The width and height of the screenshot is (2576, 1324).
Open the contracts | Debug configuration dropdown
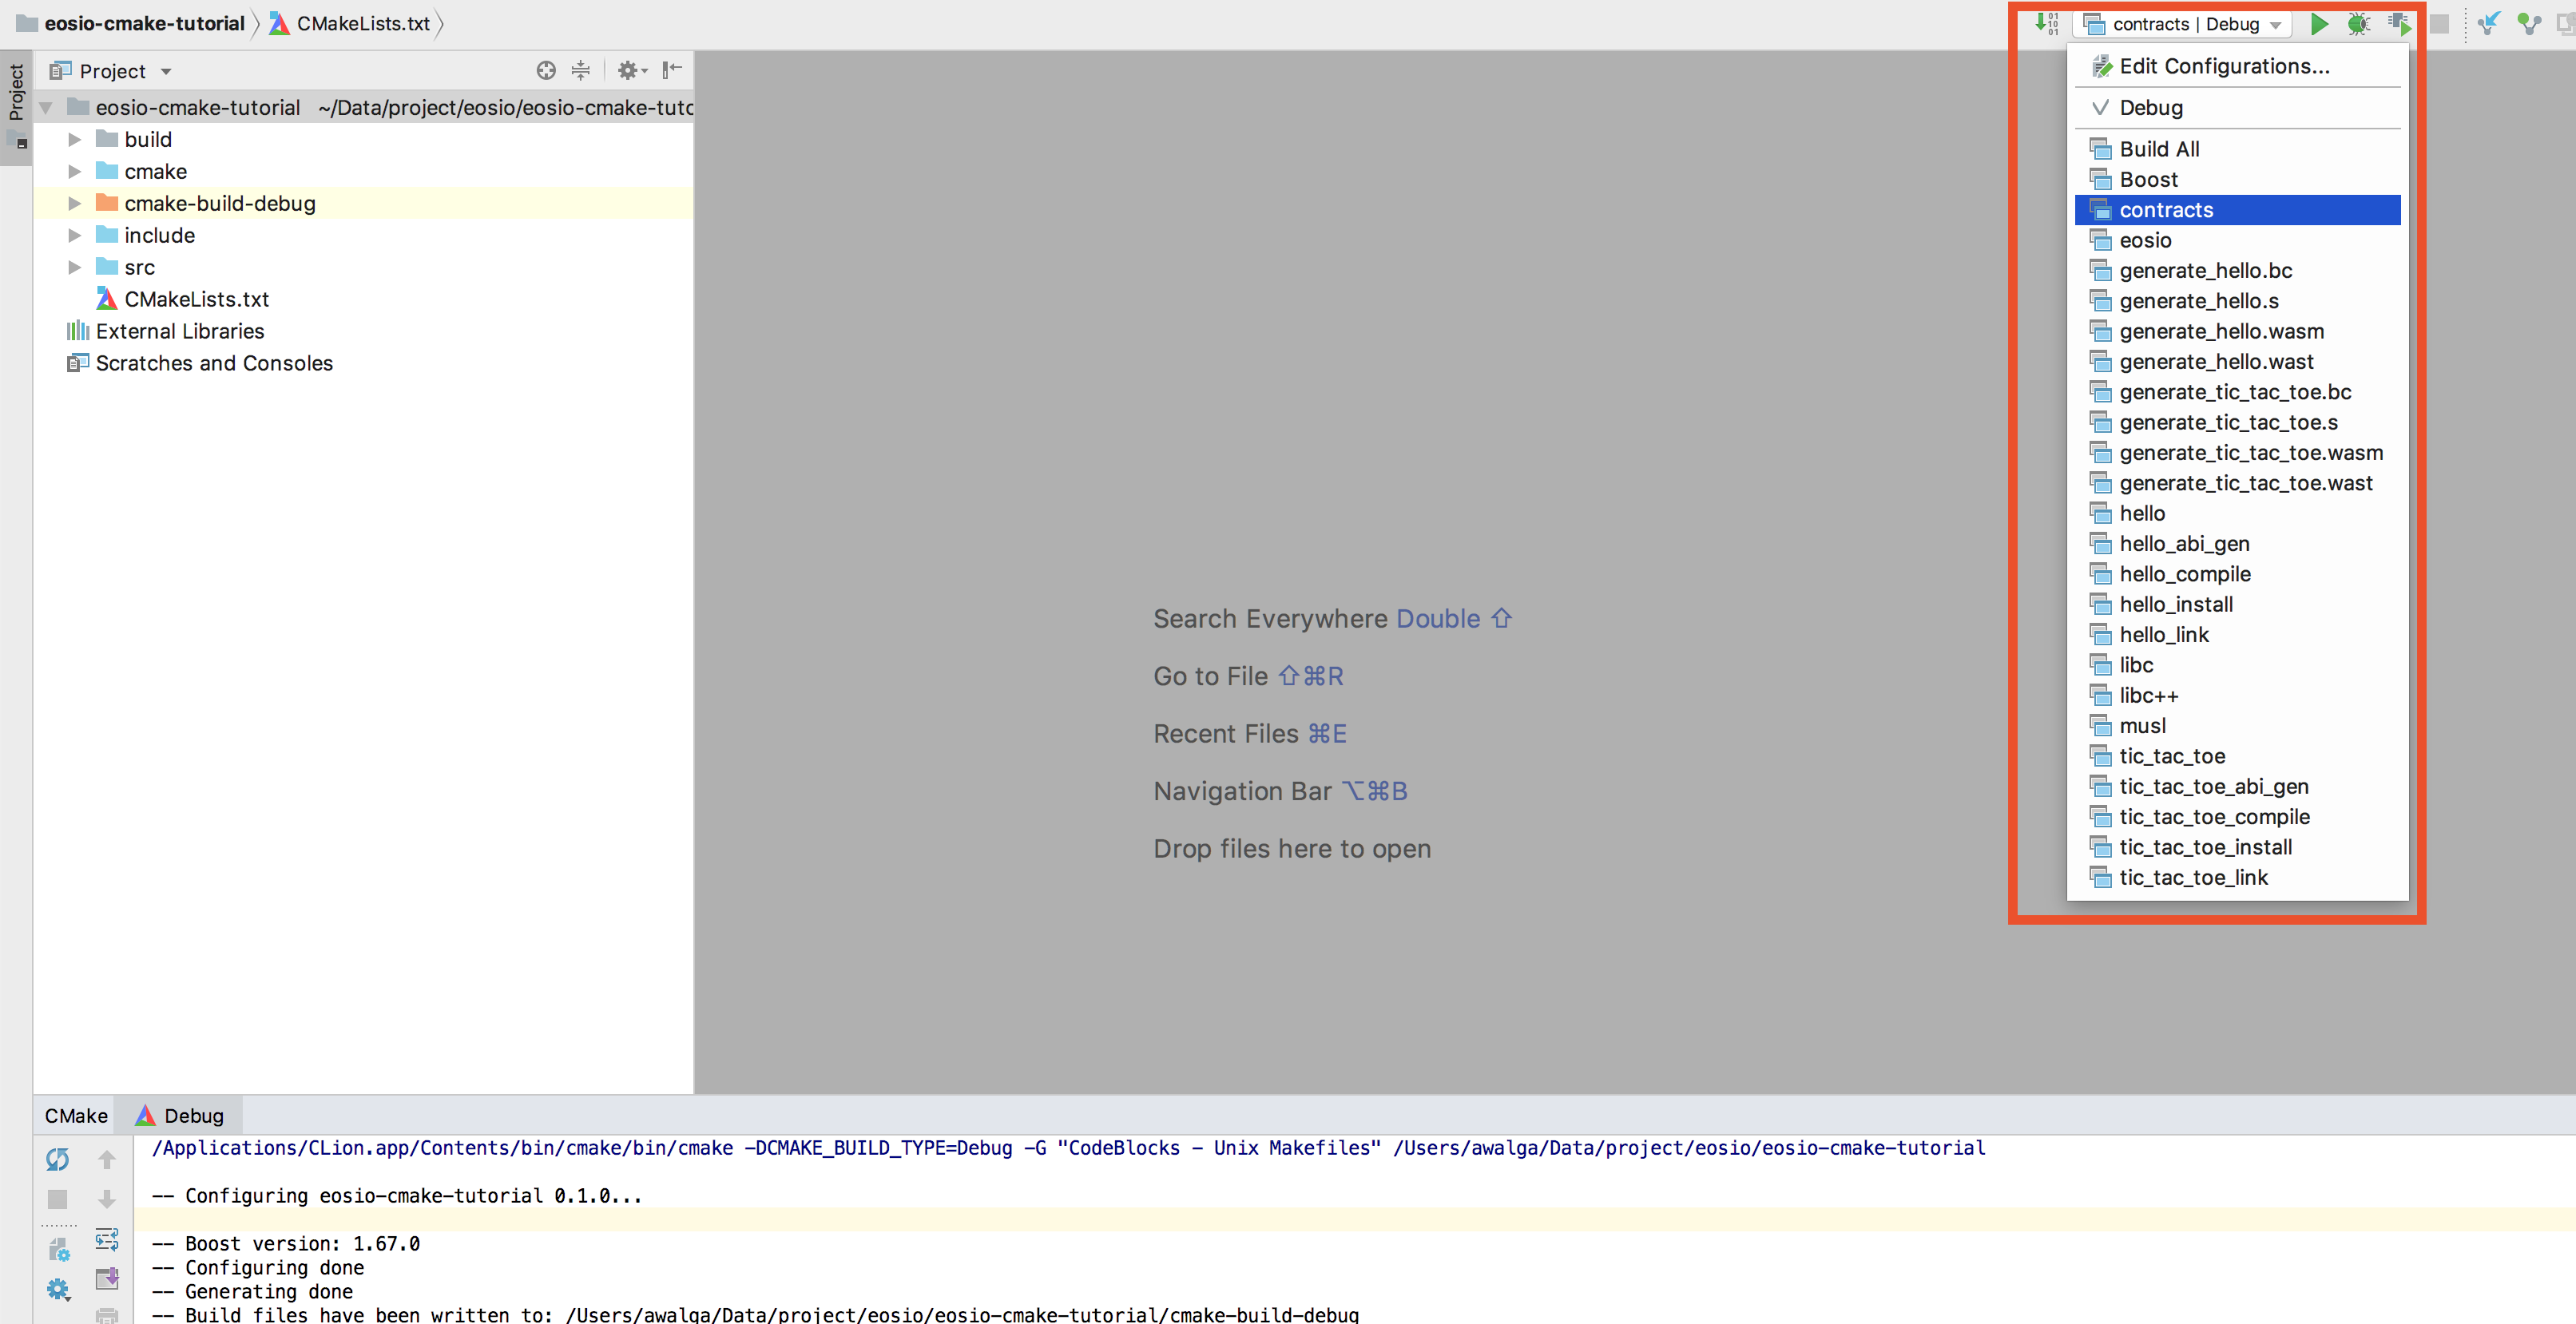[2185, 24]
